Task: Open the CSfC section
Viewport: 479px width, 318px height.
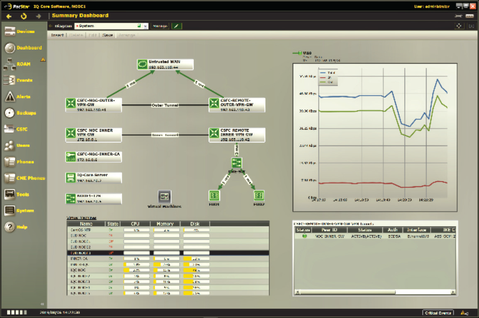Action: coord(16,129)
